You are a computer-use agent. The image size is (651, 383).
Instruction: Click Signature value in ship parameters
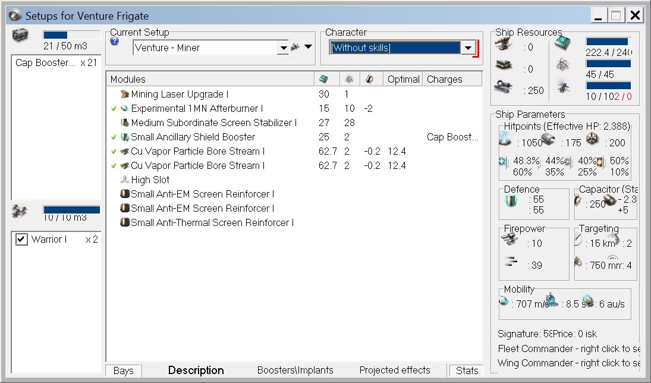point(525,334)
